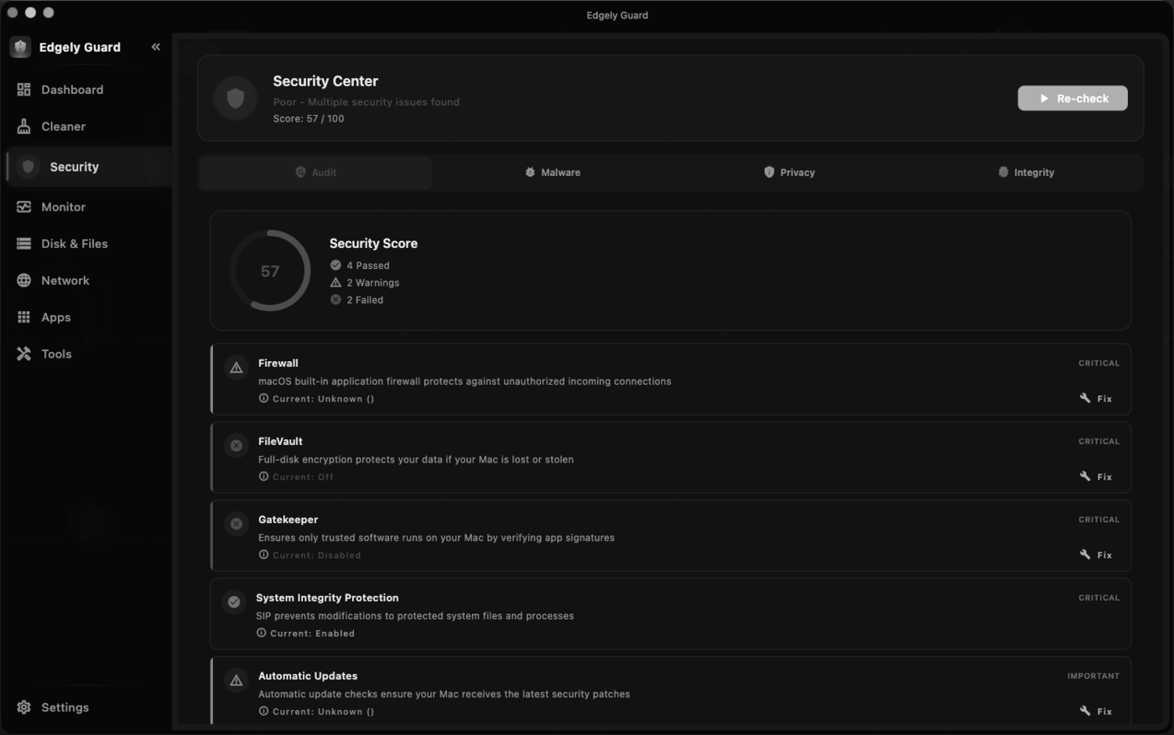Switch to the Privacy tab
The height and width of the screenshot is (735, 1174).
coord(789,173)
